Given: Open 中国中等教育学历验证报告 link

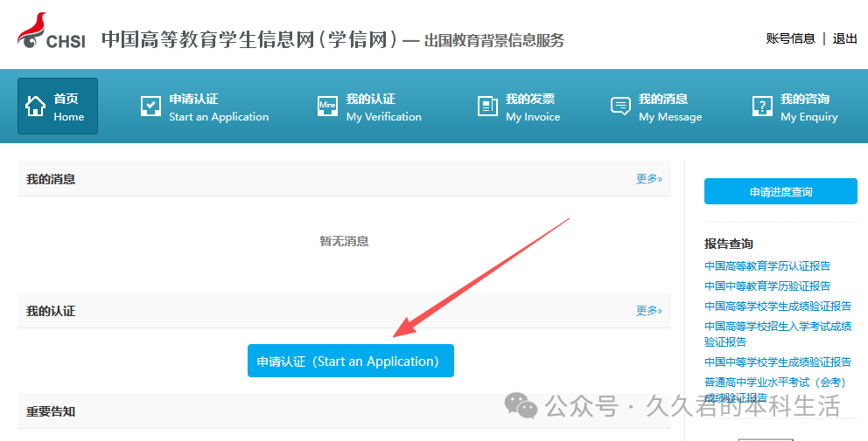Looking at the screenshot, I should coord(767,286).
